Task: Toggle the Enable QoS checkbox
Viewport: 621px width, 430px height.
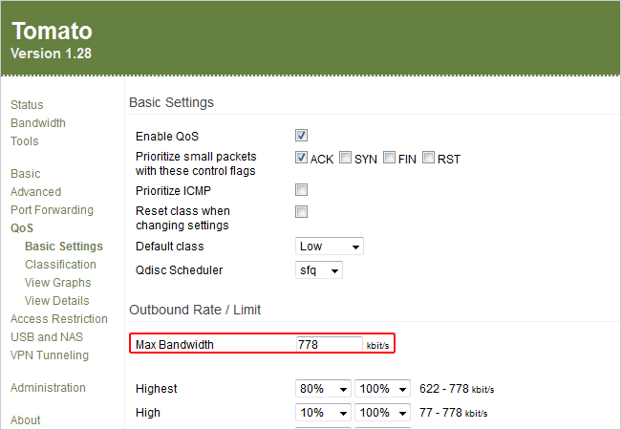Action: (301, 137)
